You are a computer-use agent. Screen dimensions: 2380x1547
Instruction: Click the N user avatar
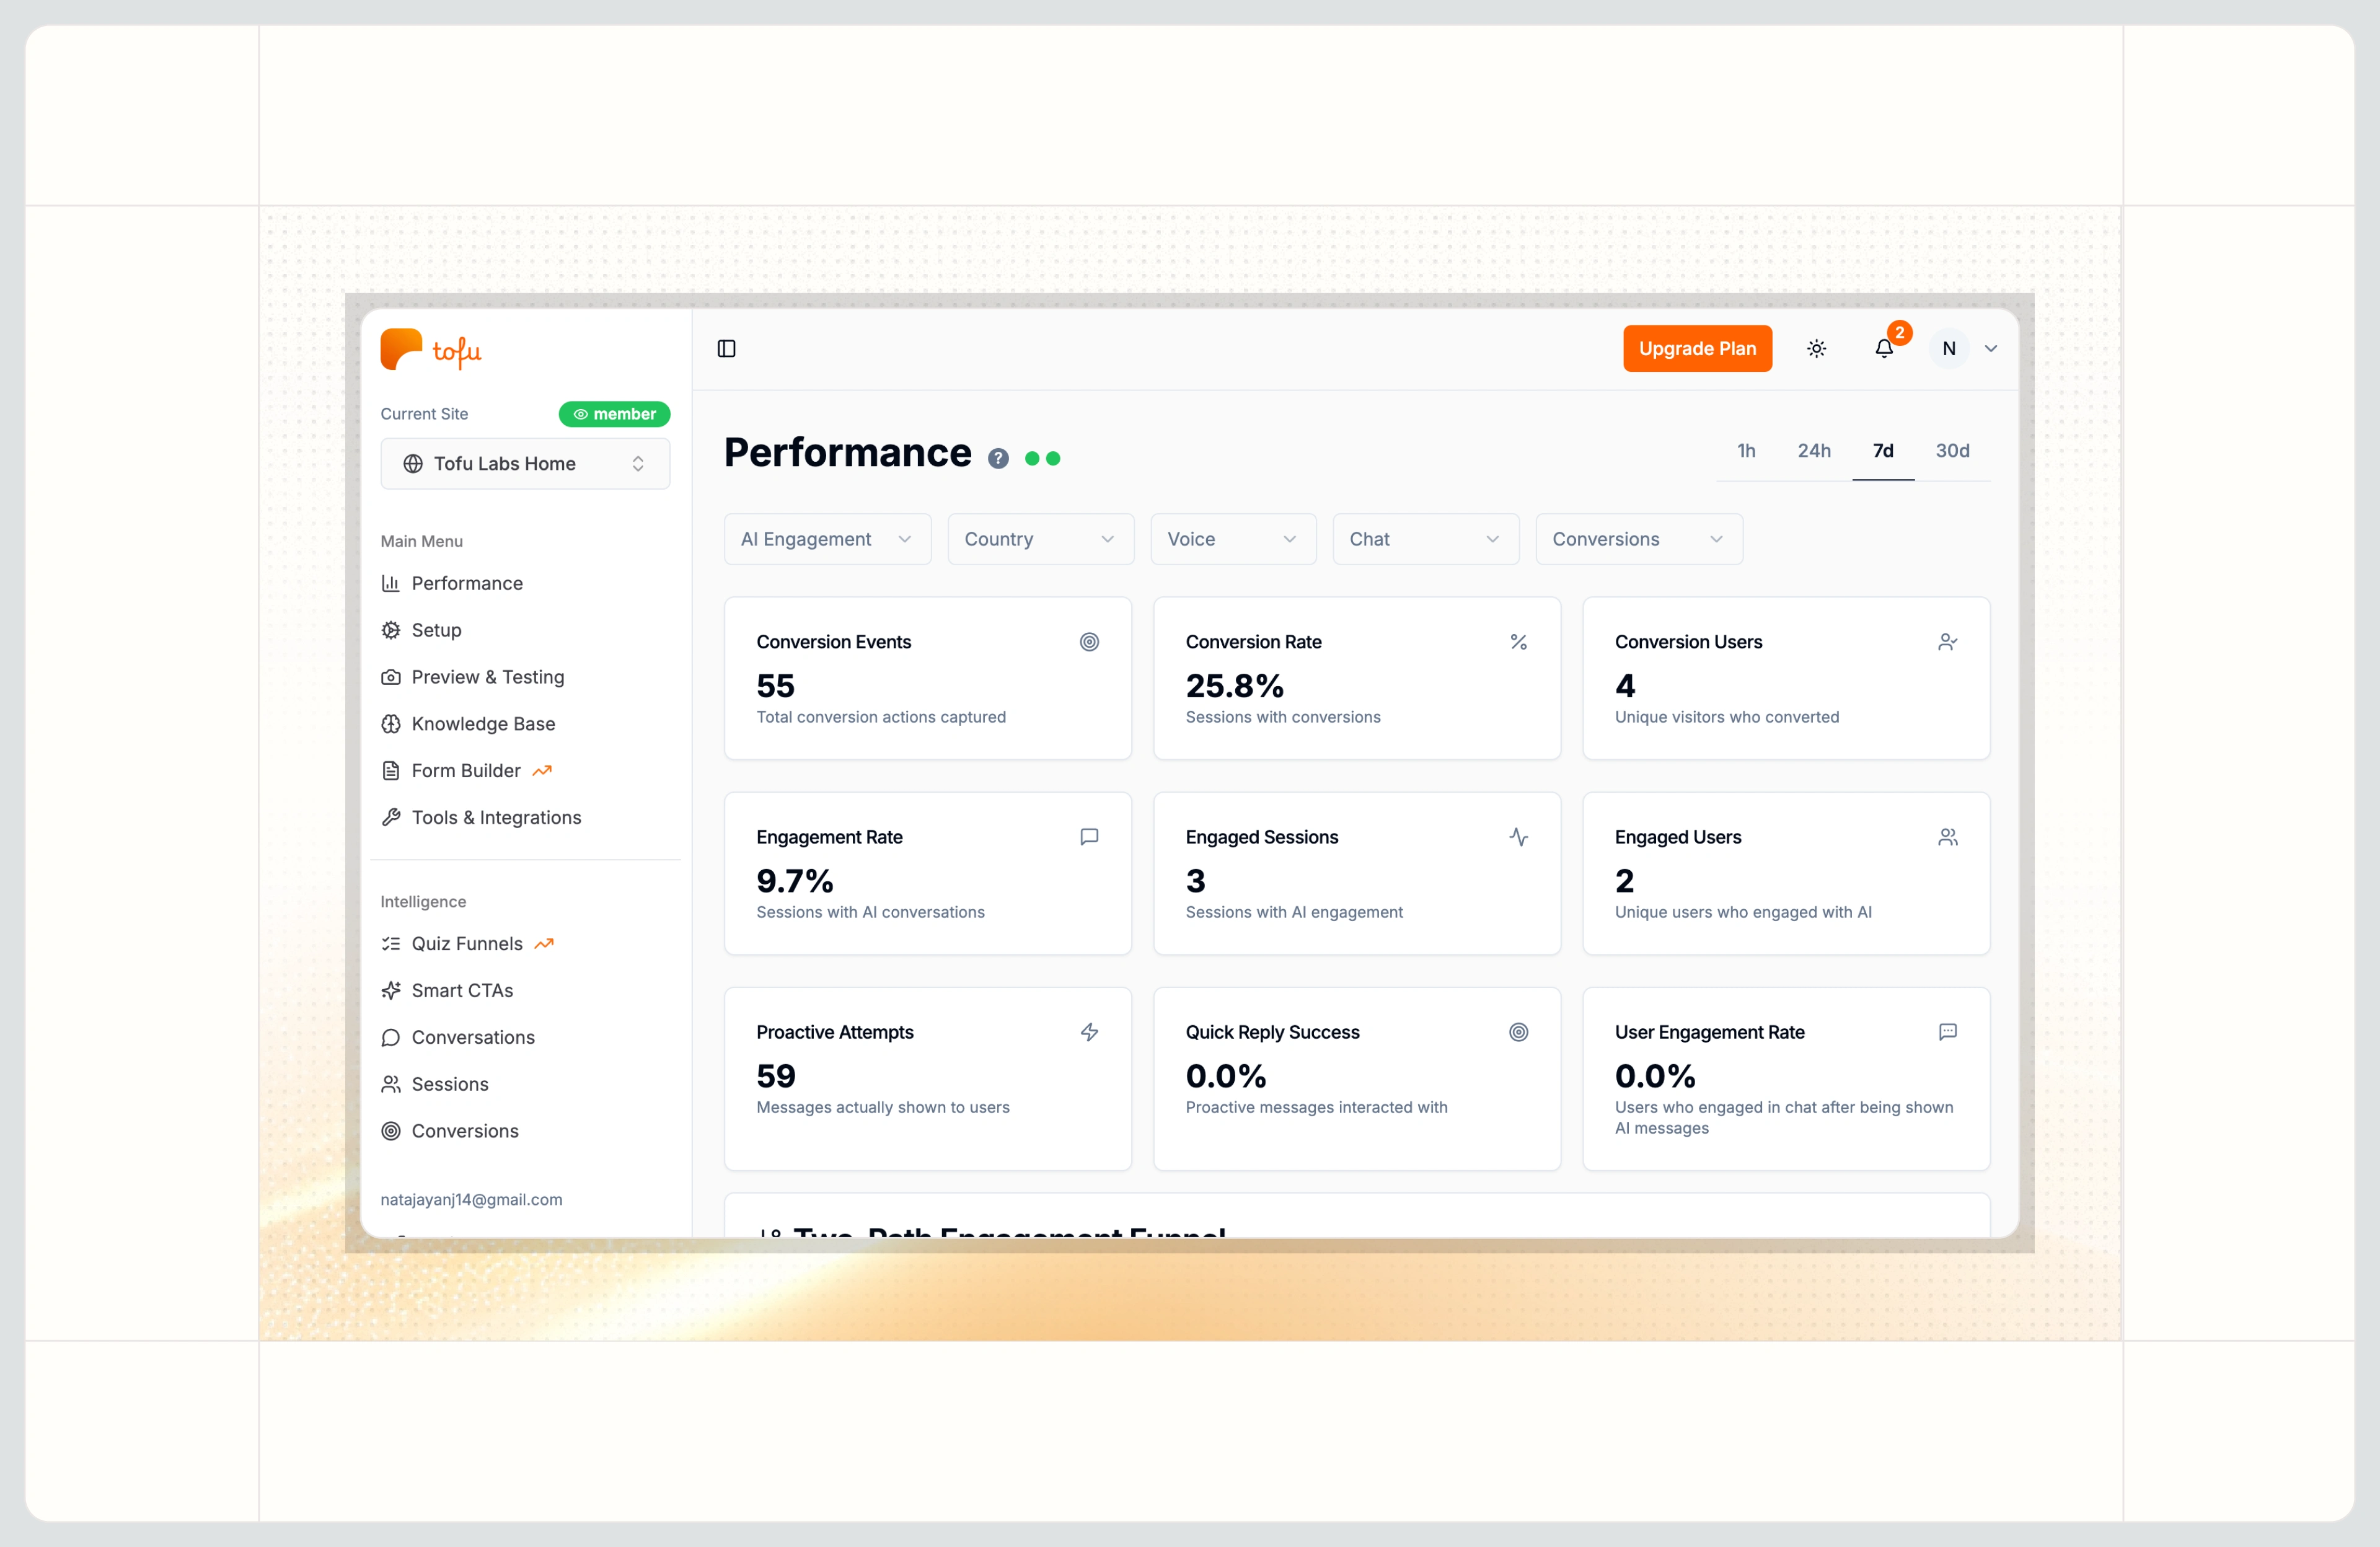(1948, 349)
